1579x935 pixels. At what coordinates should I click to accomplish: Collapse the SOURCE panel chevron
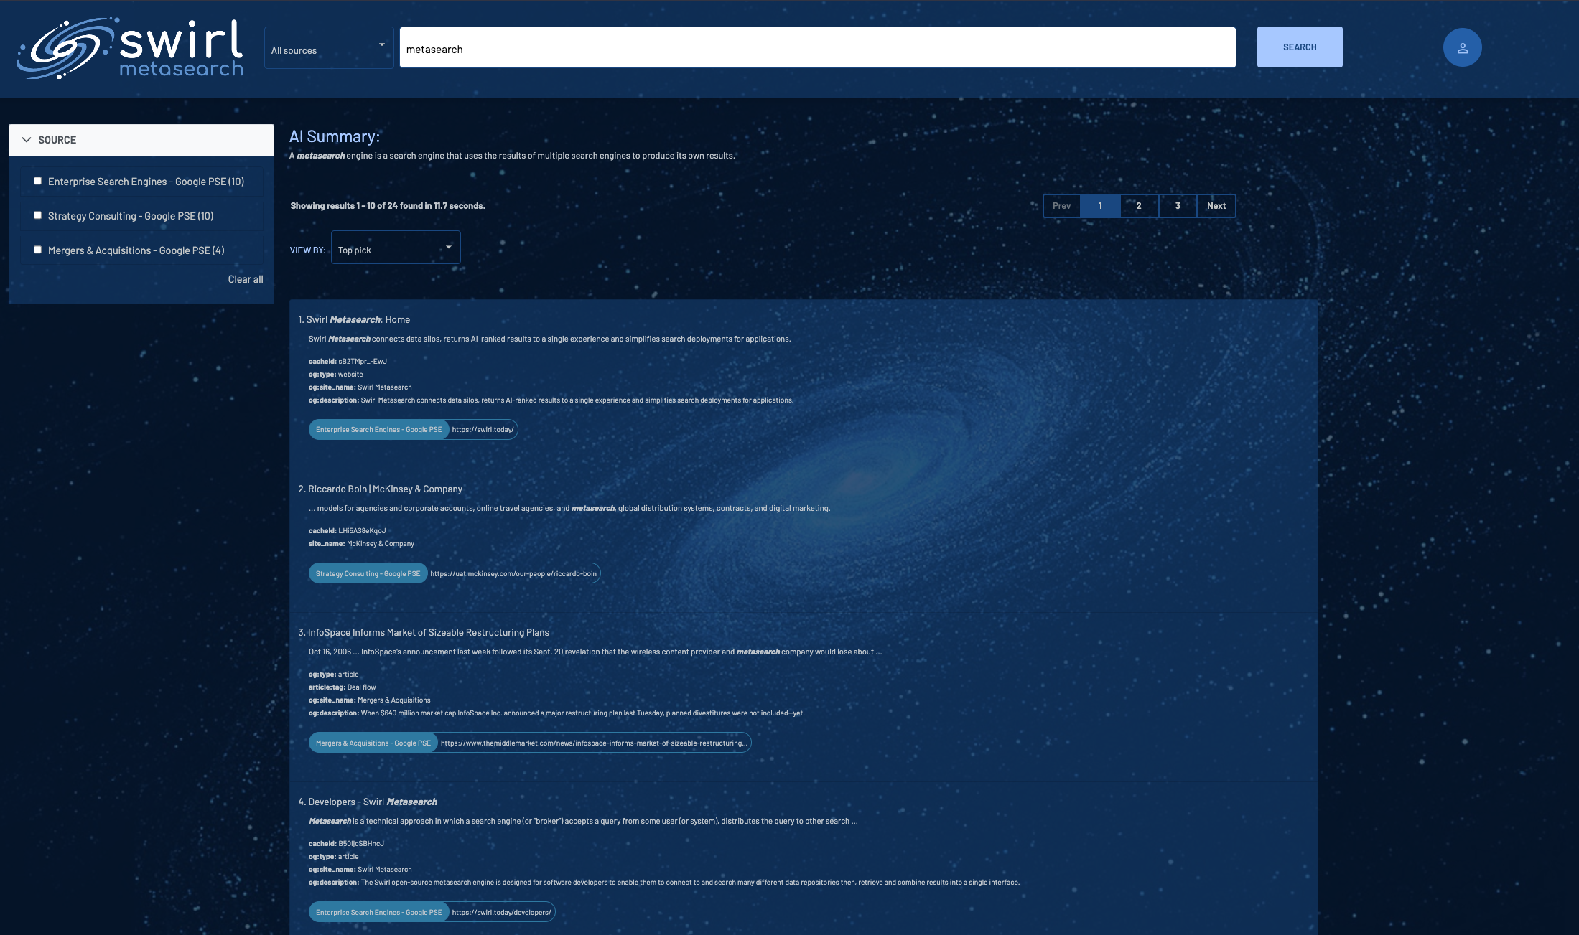[x=27, y=140]
